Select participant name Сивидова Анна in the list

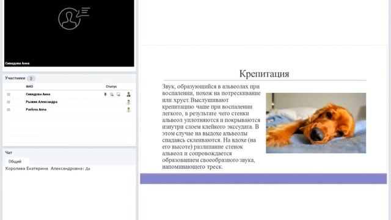(38, 94)
